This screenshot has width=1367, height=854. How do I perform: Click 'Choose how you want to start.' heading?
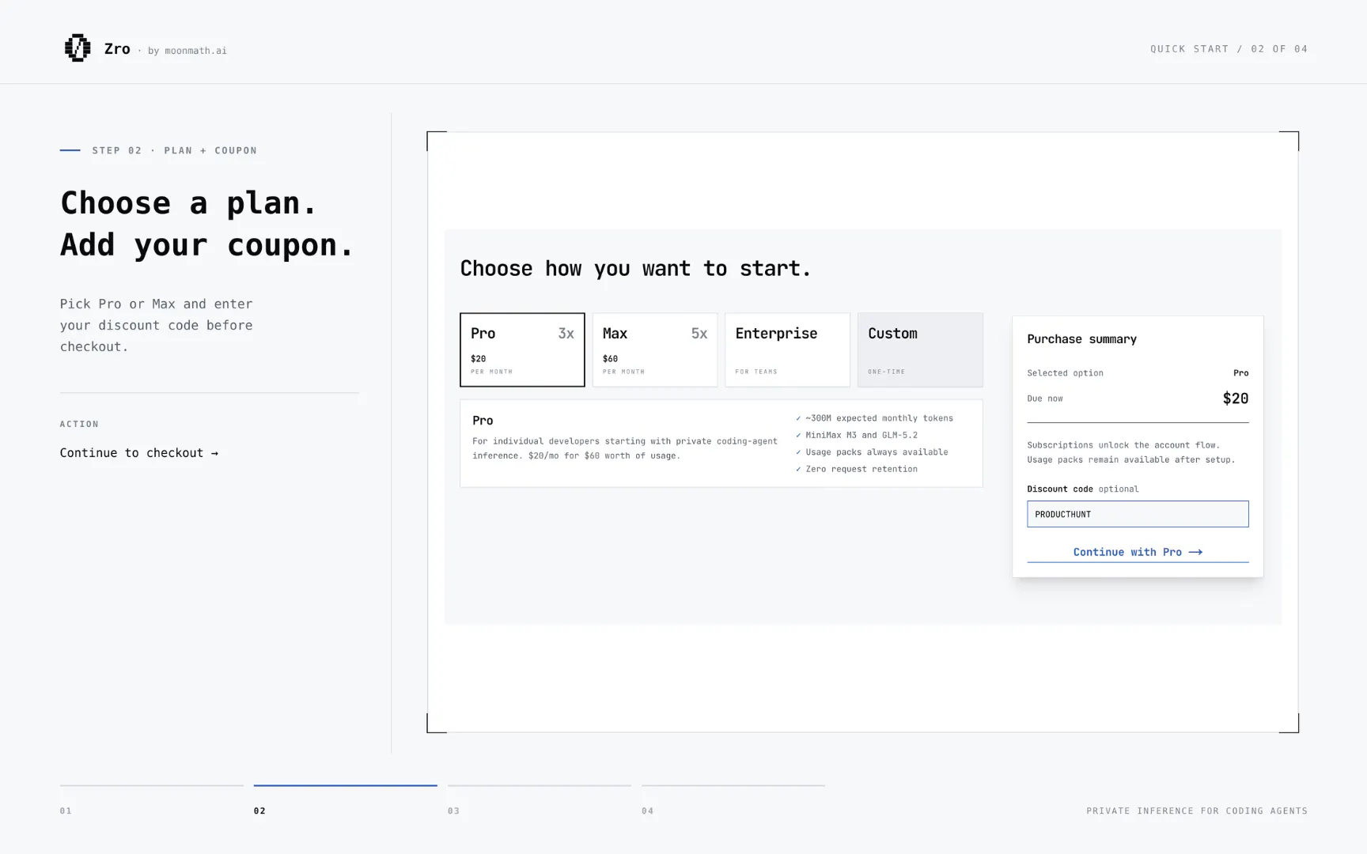(x=635, y=269)
